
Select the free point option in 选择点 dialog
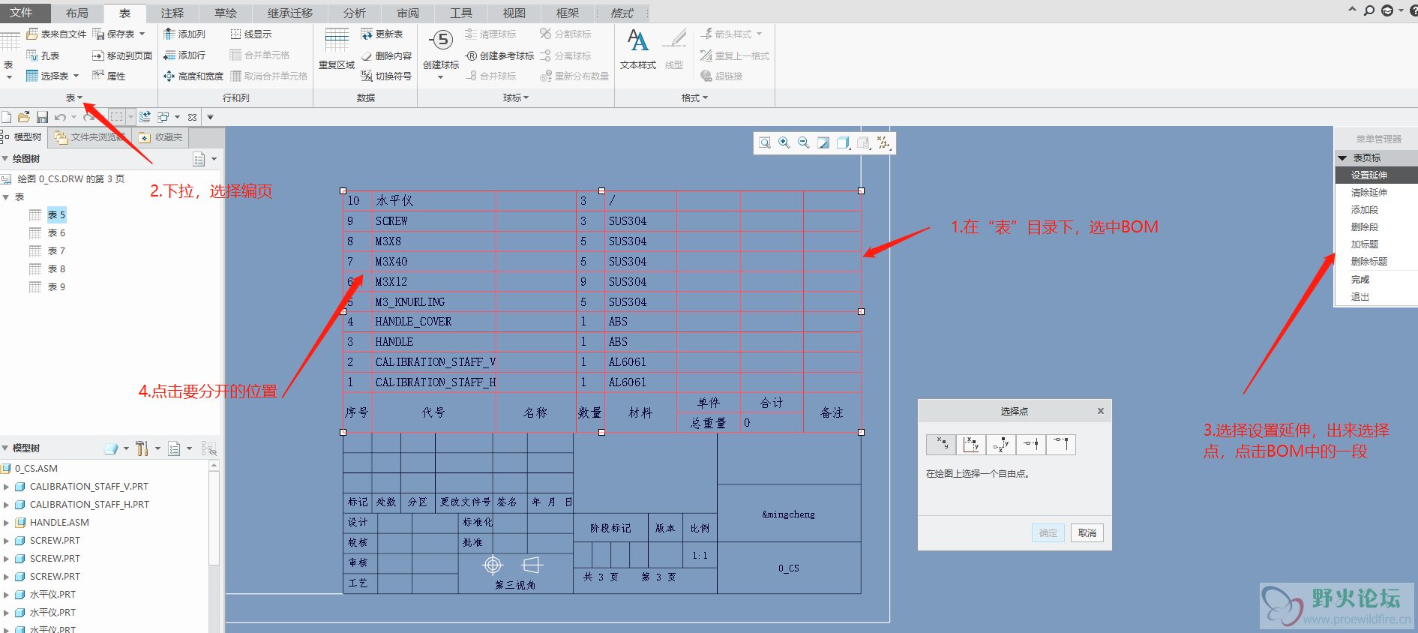[x=941, y=445]
